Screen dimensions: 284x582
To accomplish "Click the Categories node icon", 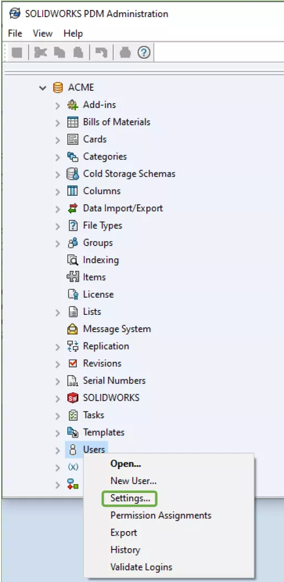I will pyautogui.click(x=73, y=156).
